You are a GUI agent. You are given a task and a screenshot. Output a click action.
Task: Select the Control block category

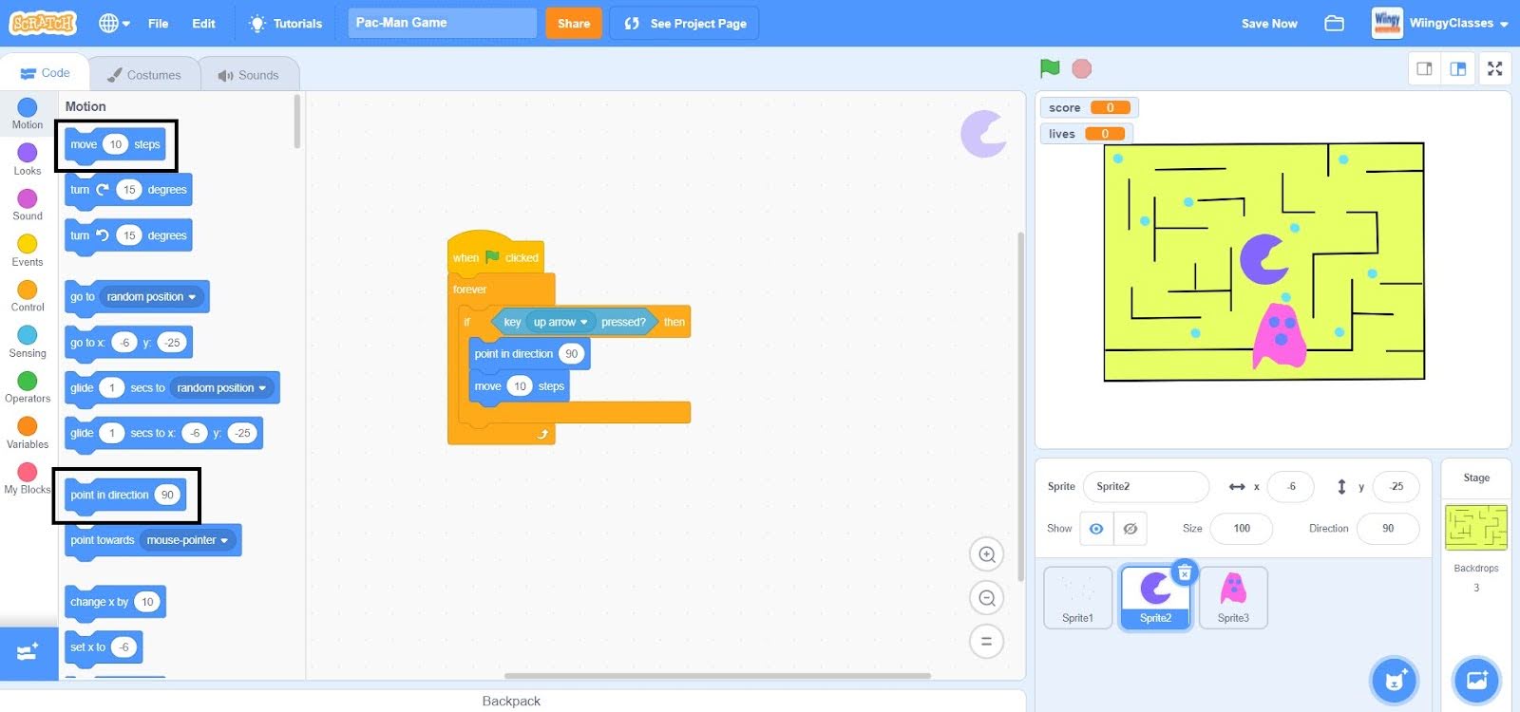[x=28, y=295]
